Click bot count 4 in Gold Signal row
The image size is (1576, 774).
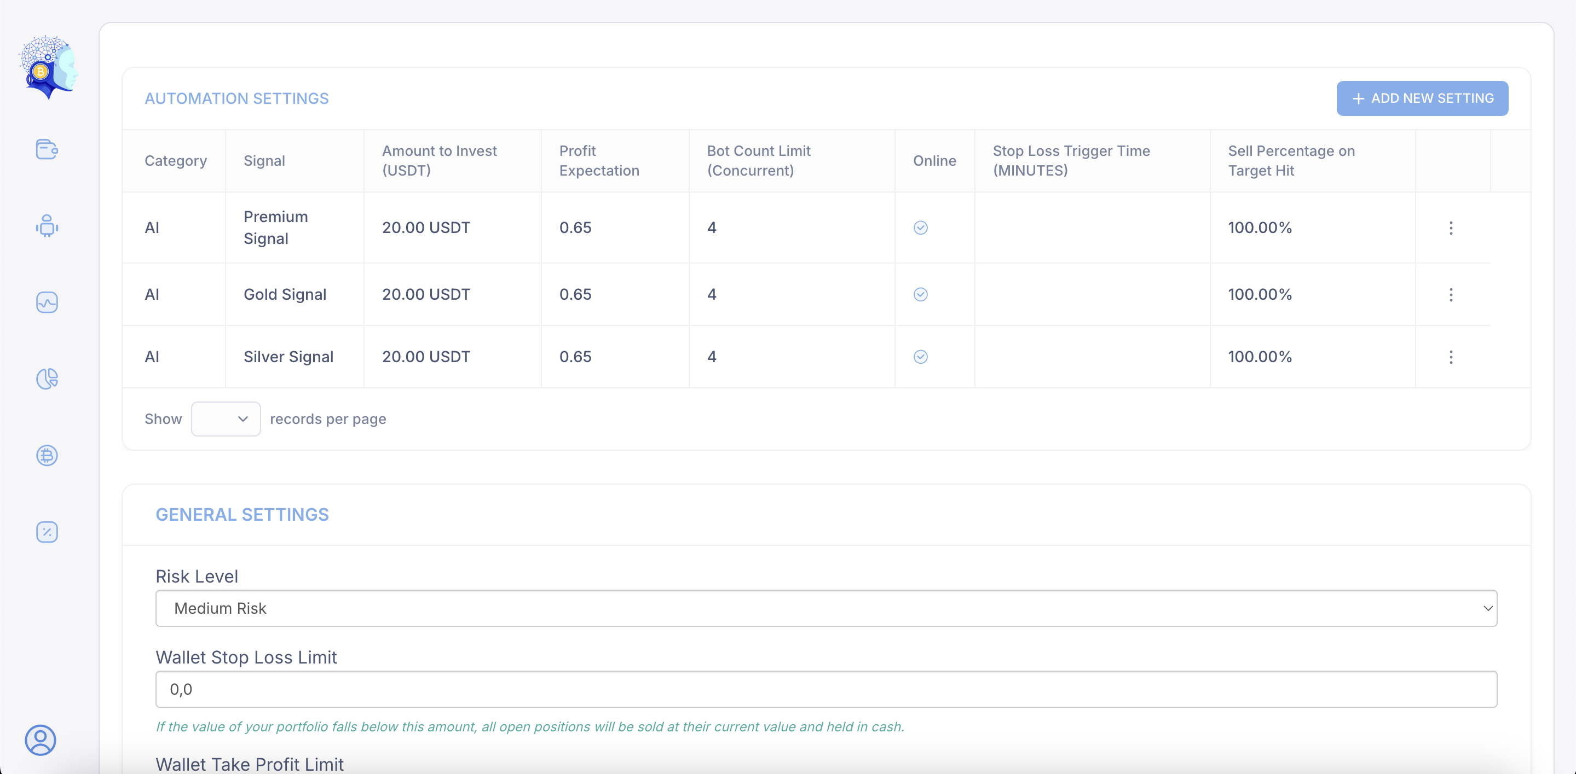712,295
